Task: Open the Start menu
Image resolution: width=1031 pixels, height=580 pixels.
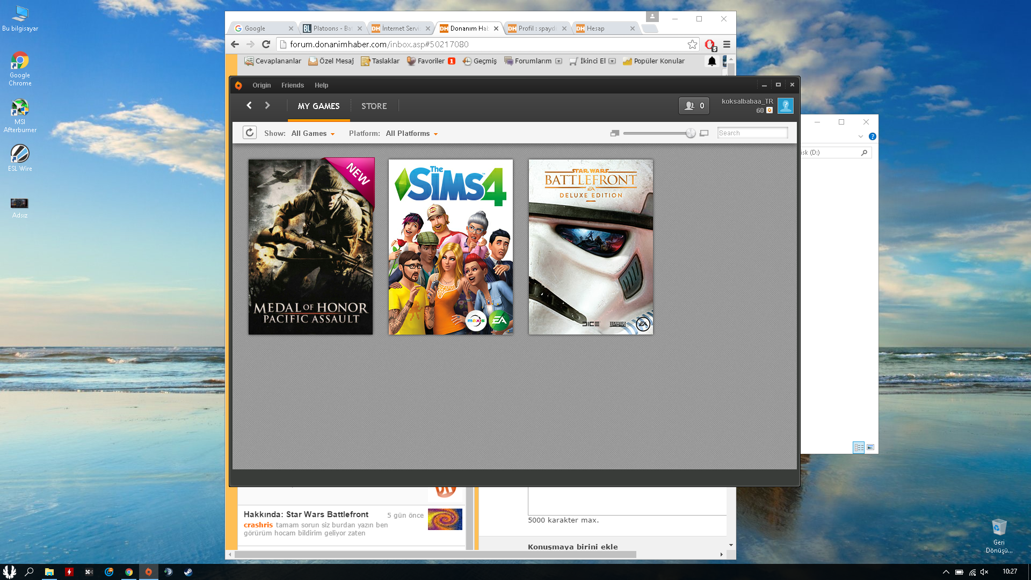Action: (x=10, y=572)
